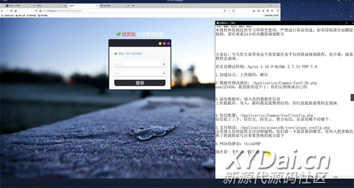
Task: Open Notepad 格式(O) menu
Action: coord(234,26)
